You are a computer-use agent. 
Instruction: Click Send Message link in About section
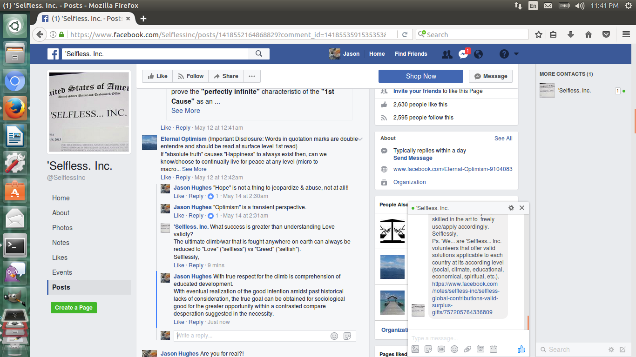(x=413, y=158)
